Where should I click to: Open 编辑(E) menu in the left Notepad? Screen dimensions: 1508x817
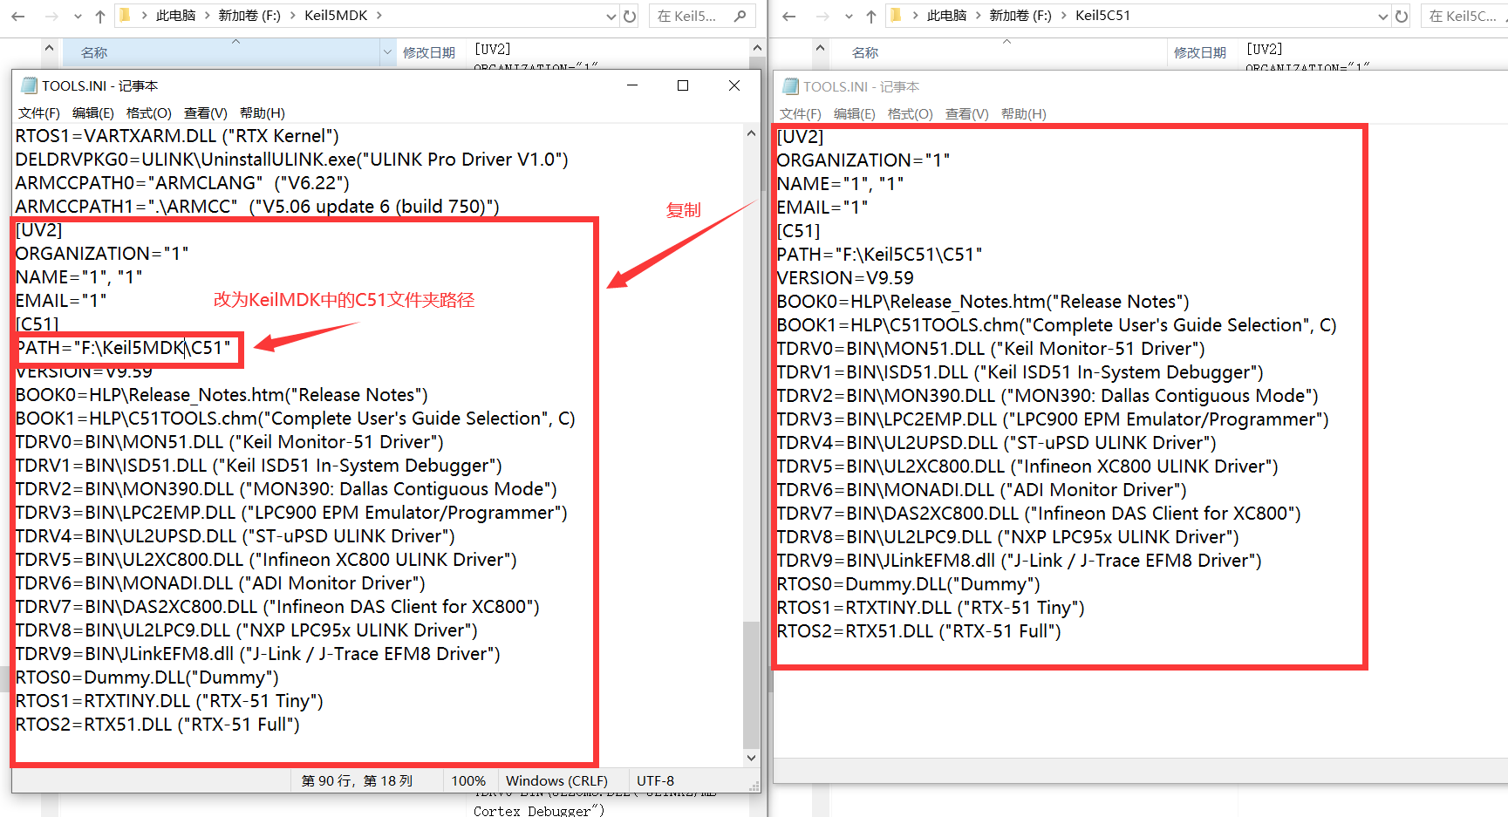click(93, 113)
